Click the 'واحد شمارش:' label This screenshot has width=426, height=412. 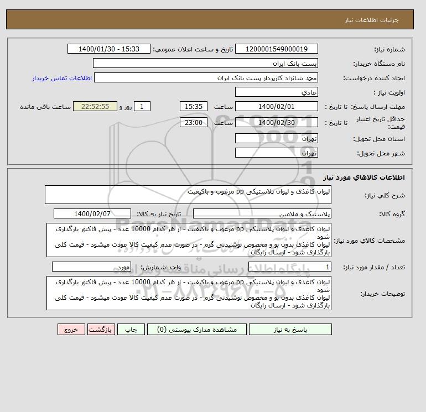click(160, 267)
